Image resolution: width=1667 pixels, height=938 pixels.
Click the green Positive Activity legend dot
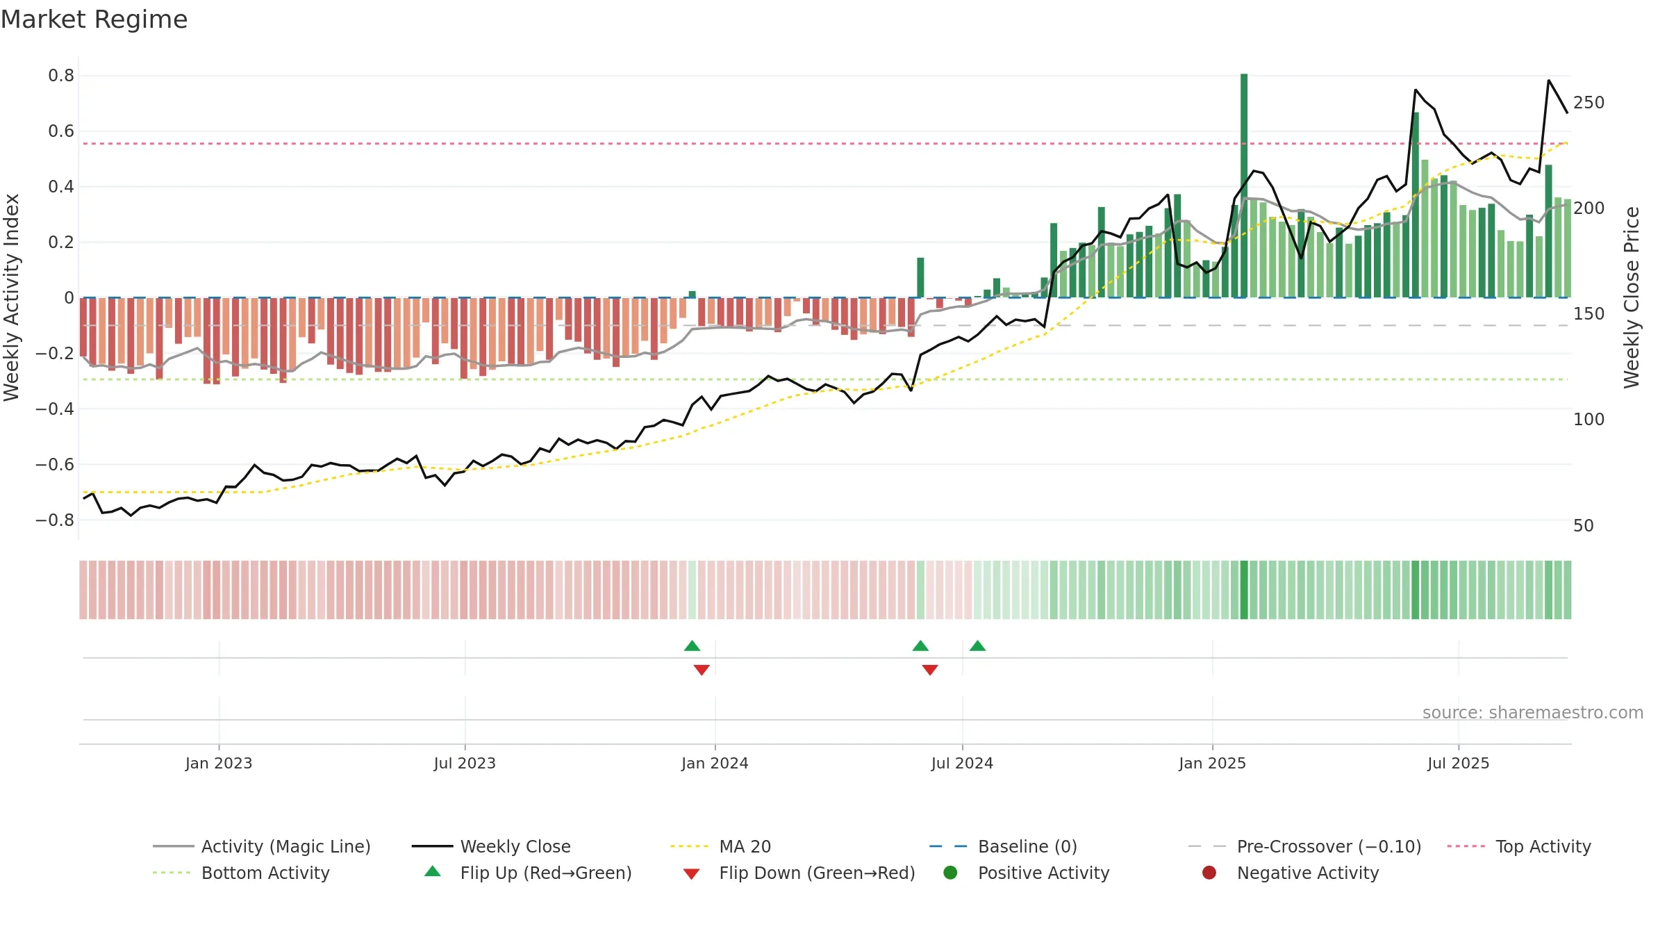[950, 873]
